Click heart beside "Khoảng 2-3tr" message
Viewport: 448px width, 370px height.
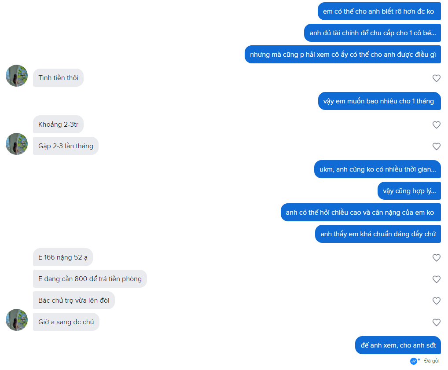pos(436,125)
